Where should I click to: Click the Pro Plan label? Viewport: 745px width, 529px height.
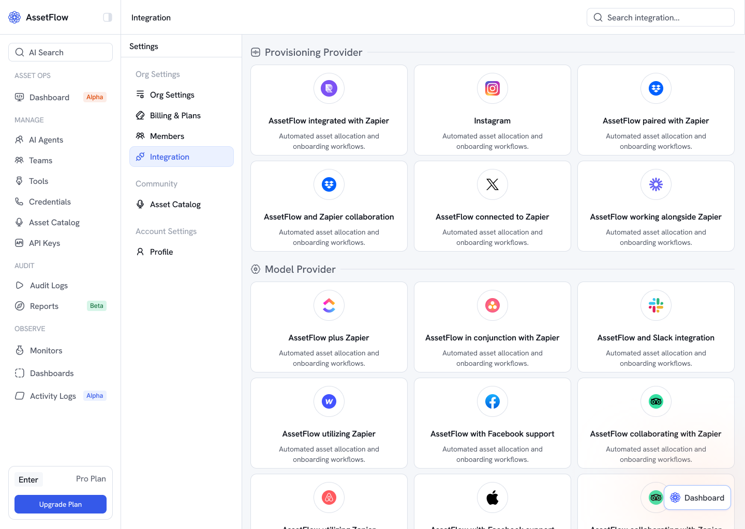click(x=91, y=479)
